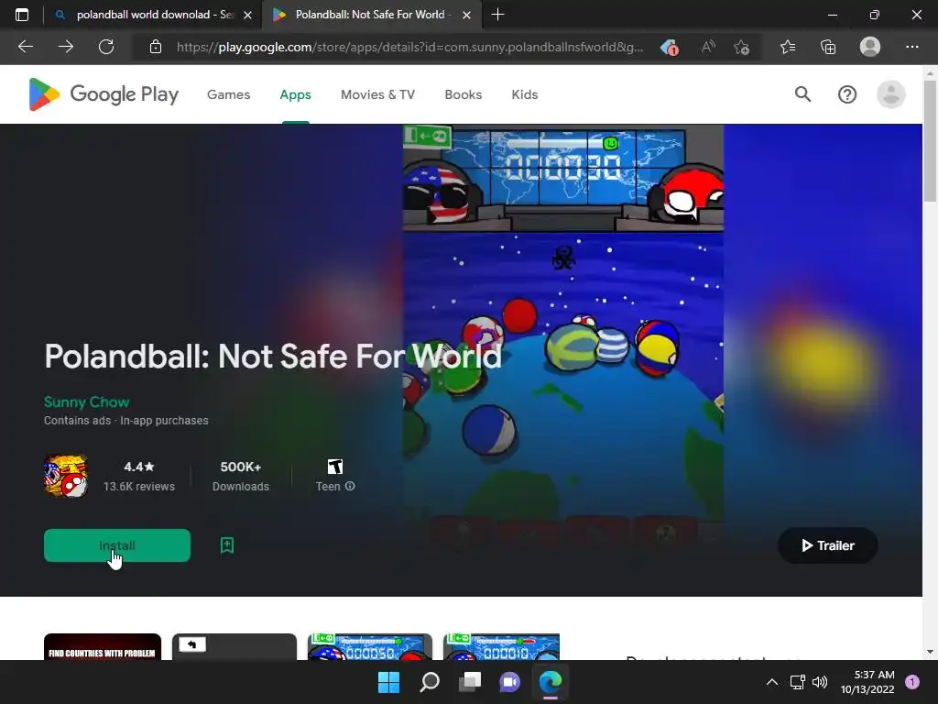This screenshot has width=938, height=704.
Task: Click the 500K+ Downloads stat
Action: (x=241, y=476)
